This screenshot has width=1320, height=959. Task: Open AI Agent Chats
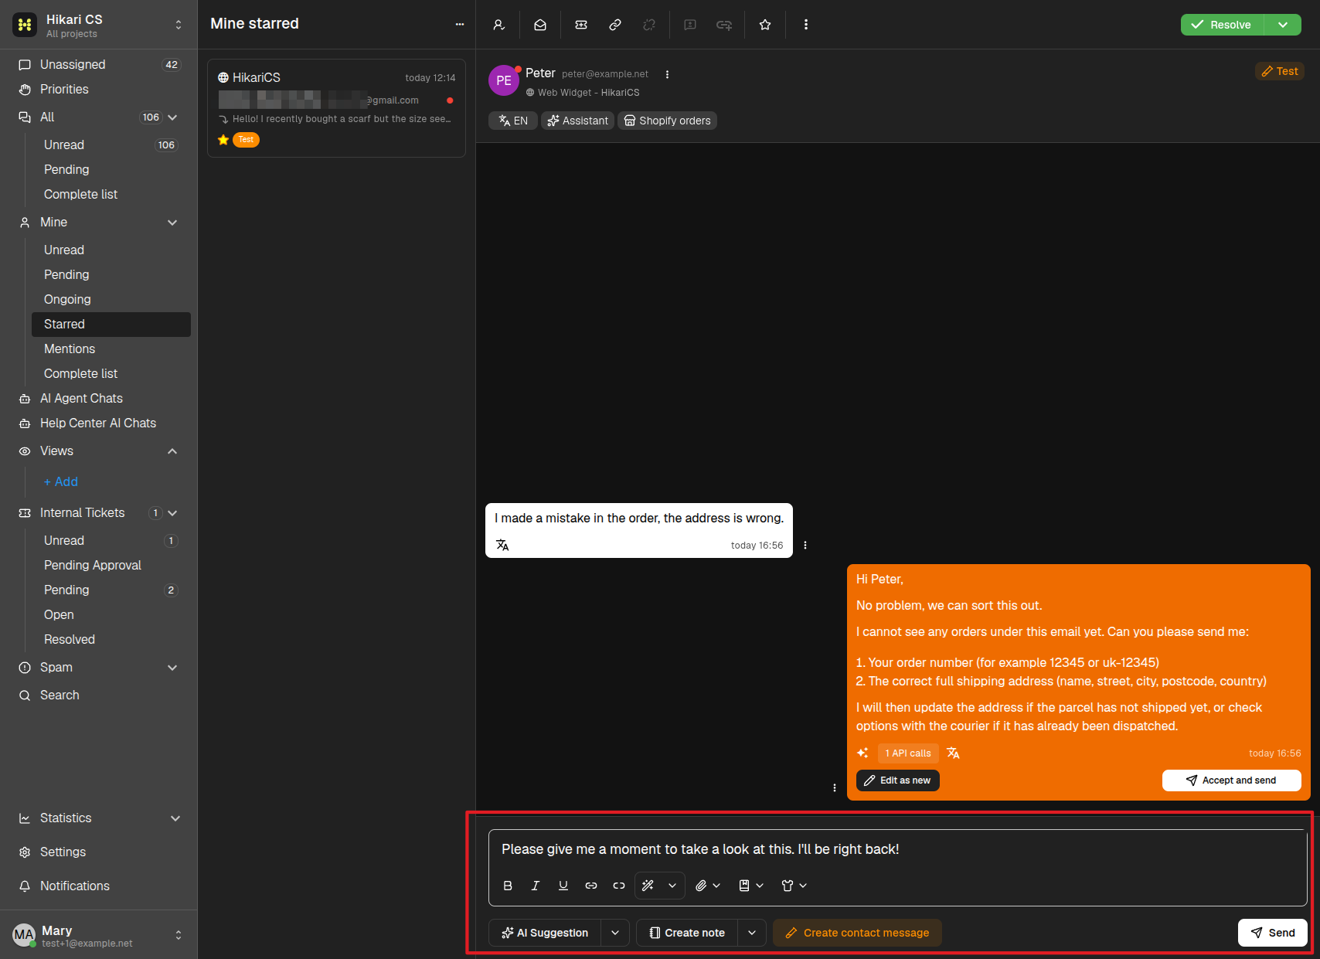(98, 399)
